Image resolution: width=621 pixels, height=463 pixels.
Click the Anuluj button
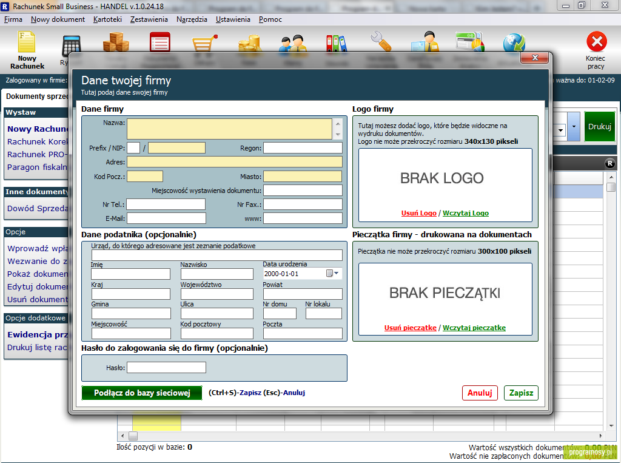click(480, 393)
